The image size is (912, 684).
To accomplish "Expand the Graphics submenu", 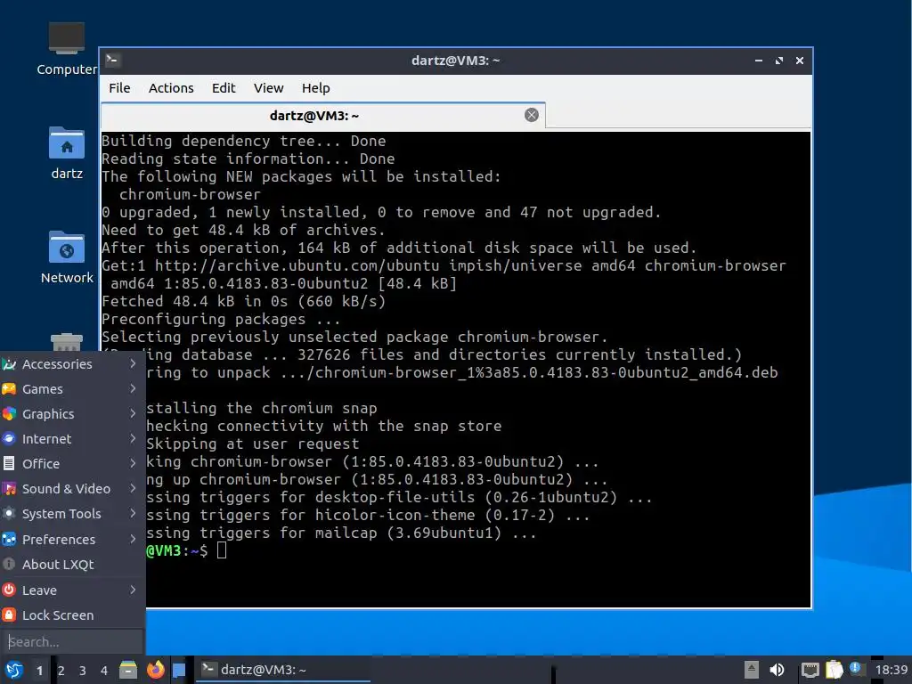I will coord(72,414).
